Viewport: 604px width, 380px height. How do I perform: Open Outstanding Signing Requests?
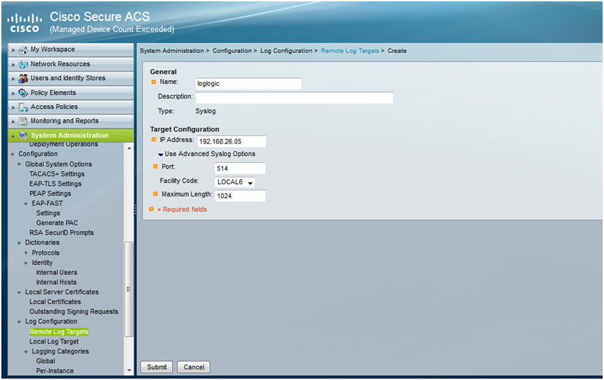74,312
